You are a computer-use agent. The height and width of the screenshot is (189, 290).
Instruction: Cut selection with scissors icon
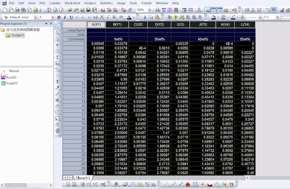click(145, 17)
